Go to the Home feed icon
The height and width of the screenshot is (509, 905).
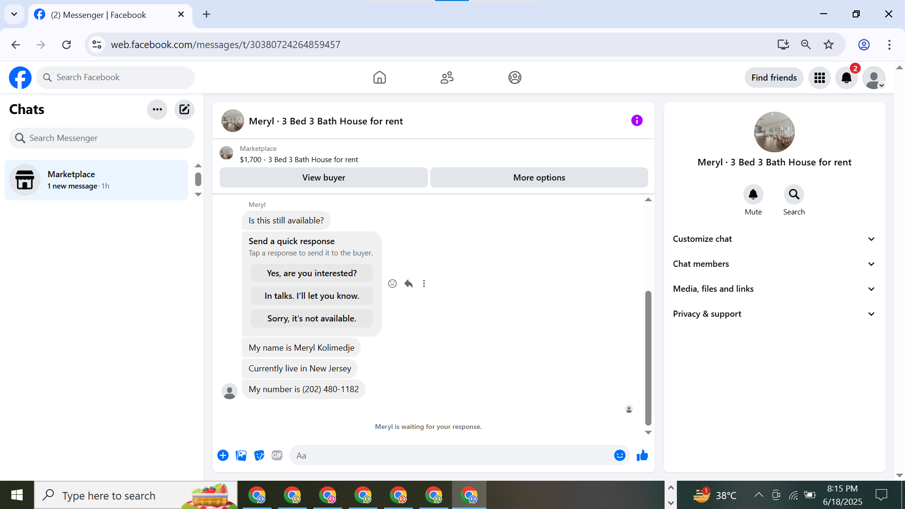click(379, 77)
